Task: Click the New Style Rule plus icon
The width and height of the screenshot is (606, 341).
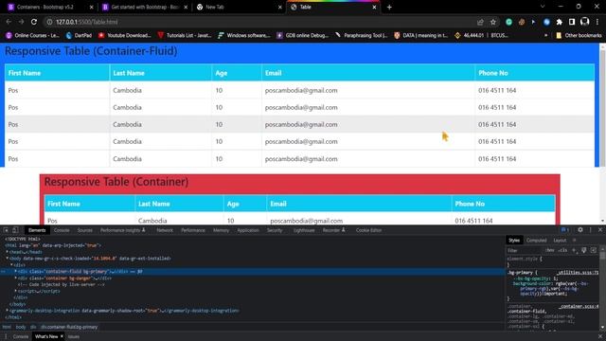Action: [575, 250]
